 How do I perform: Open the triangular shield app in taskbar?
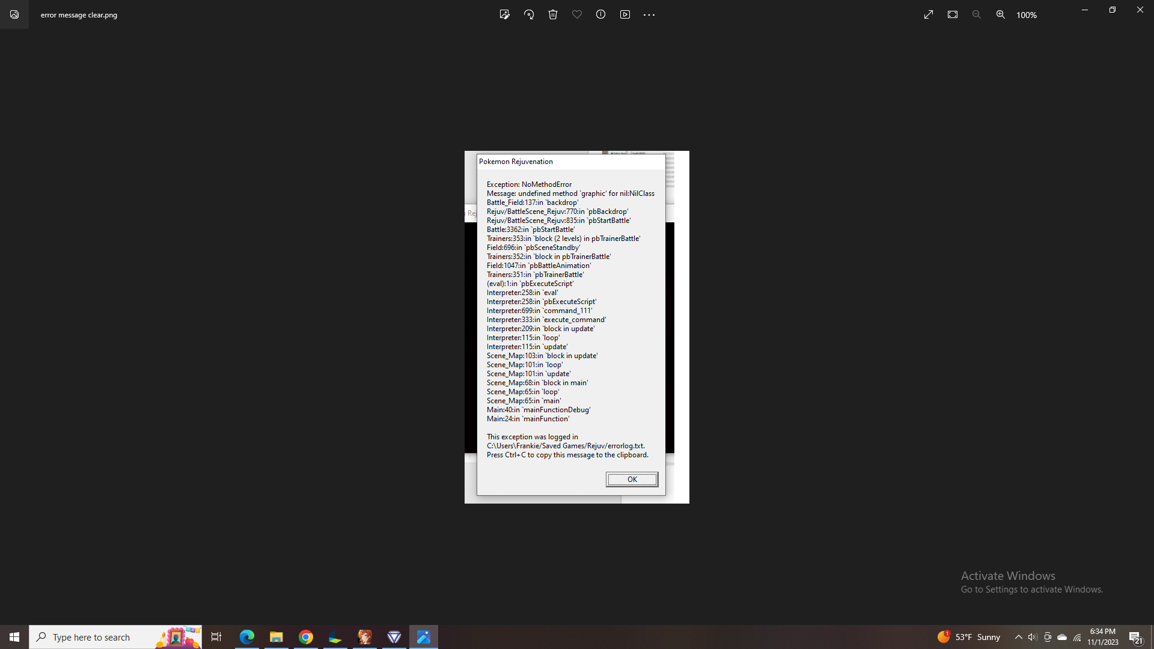394,637
